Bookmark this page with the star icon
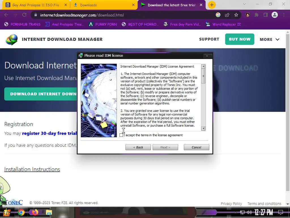The image size is (290, 218). click(236, 15)
